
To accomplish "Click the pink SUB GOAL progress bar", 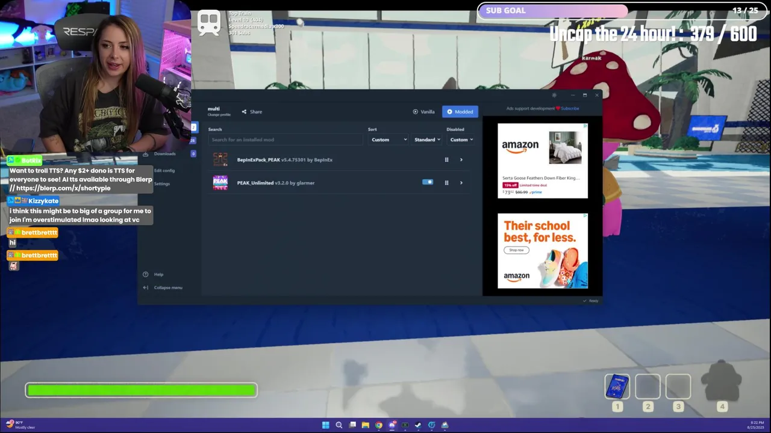I will [553, 11].
